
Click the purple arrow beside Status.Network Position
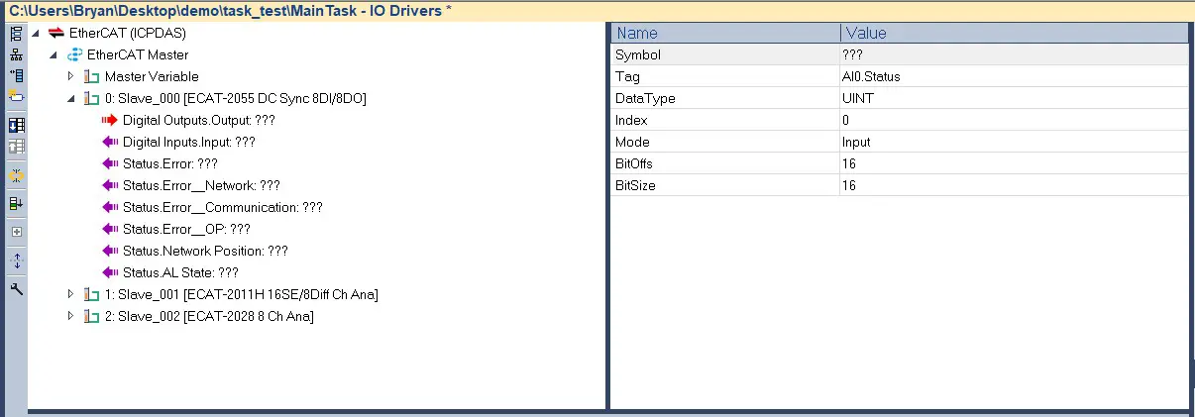click(110, 251)
